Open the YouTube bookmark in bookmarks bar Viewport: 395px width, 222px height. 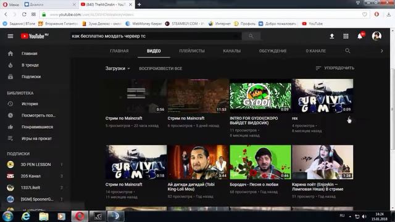(312, 23)
